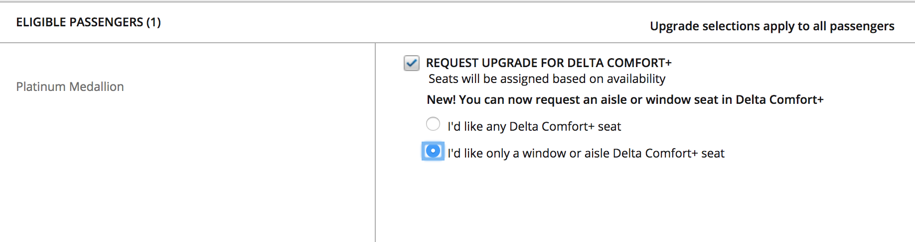915x242 pixels.
Task: Select the any Delta Comfort+ seat radio button
Action: (433, 124)
